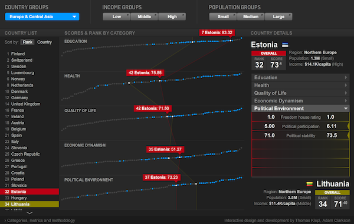
Task: Click the Political participation comparison row
Action: tap(300, 126)
